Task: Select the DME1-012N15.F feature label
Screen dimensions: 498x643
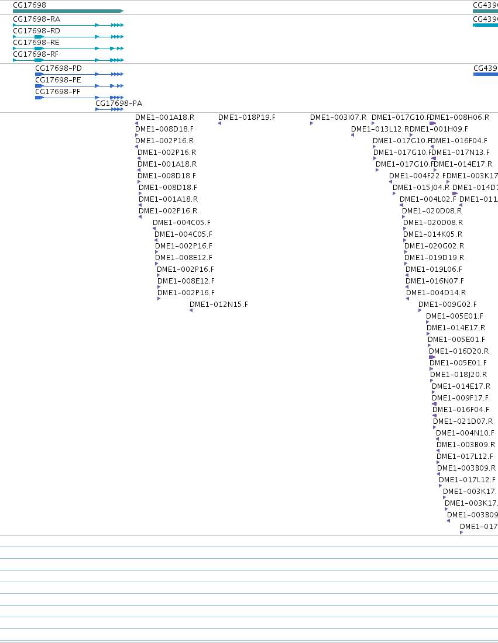Action: tap(219, 305)
